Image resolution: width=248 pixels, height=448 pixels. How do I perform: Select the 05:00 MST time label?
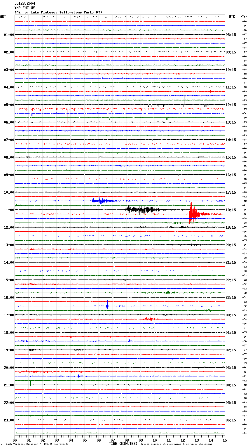(x=9, y=105)
